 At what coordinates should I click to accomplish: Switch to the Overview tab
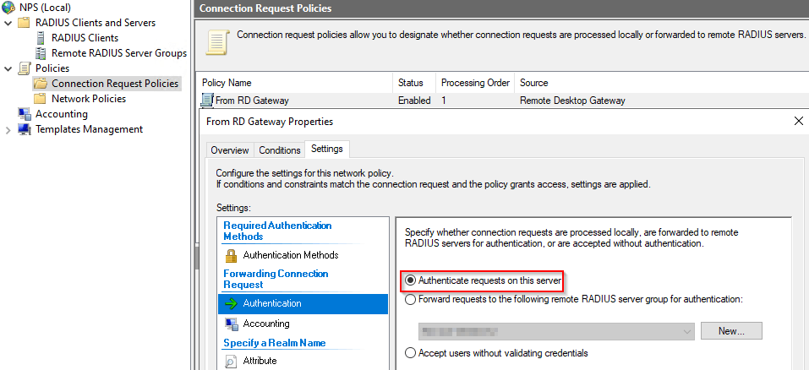coord(230,150)
